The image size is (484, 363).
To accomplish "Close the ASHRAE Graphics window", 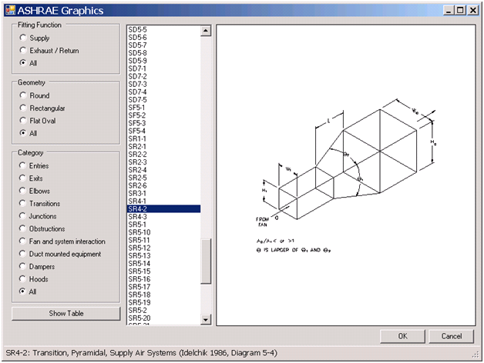I will (473, 11).
